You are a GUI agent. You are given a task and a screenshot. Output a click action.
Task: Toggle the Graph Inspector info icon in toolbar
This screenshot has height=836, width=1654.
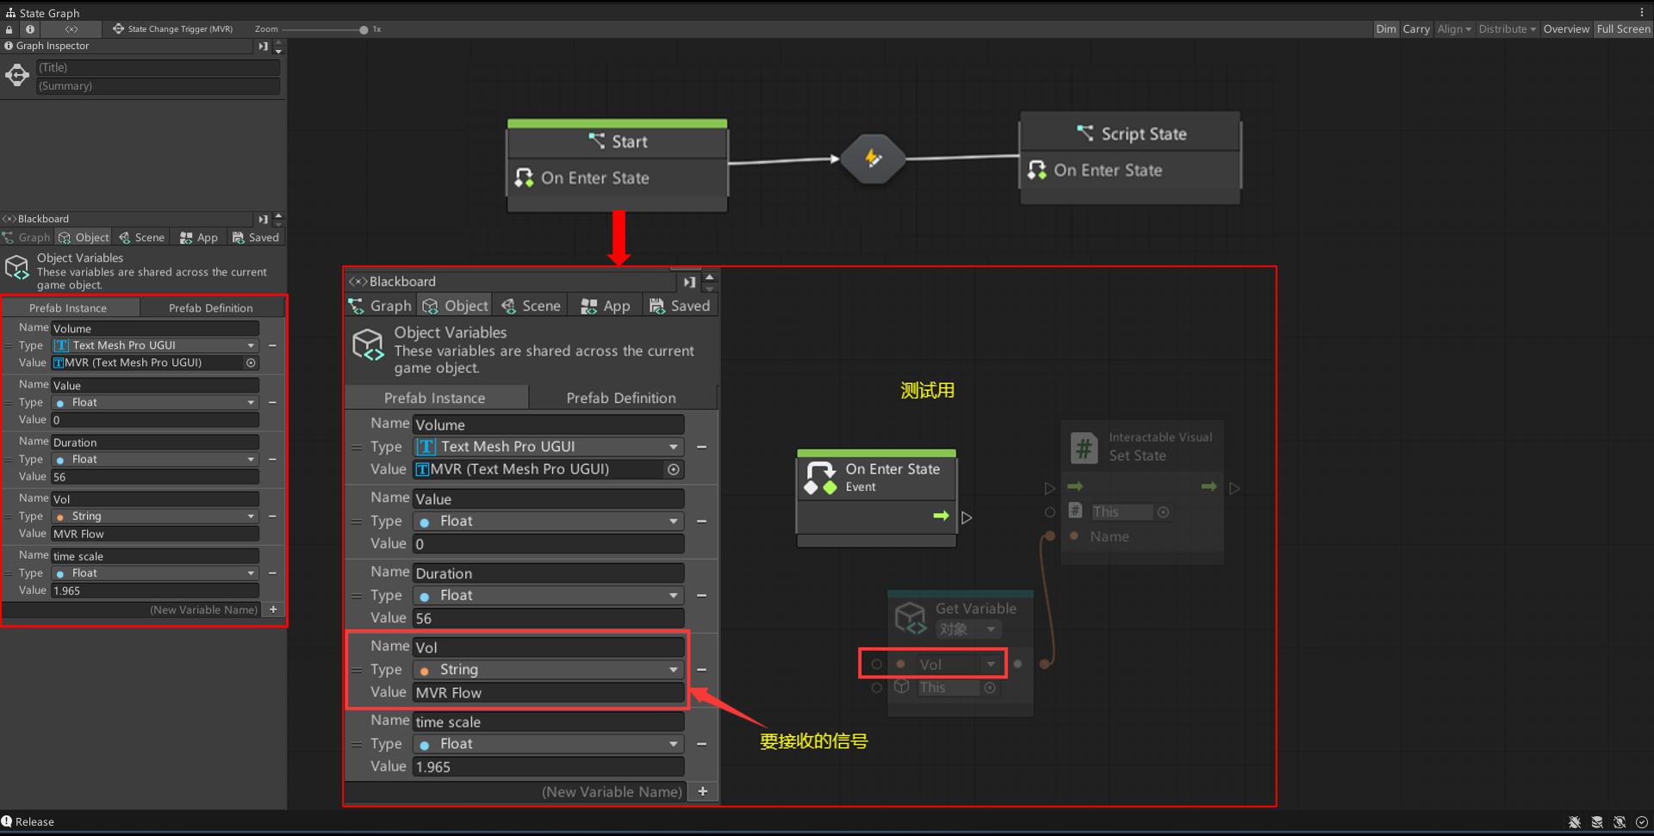(30, 29)
